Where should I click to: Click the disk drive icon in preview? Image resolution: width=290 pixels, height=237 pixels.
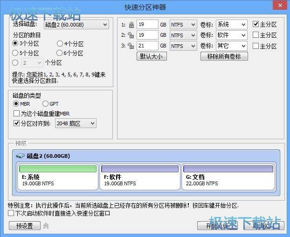coord(21,156)
